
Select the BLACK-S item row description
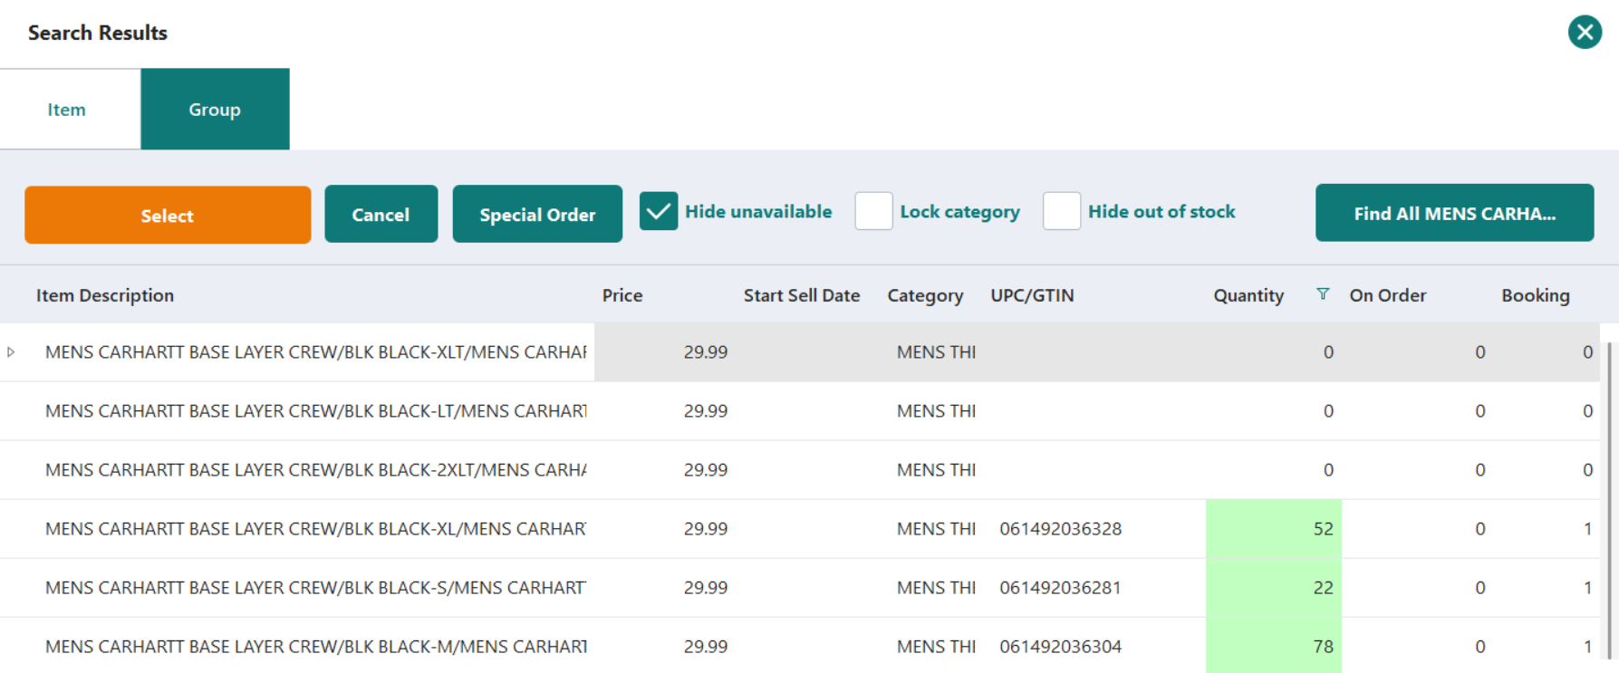pos(316,588)
